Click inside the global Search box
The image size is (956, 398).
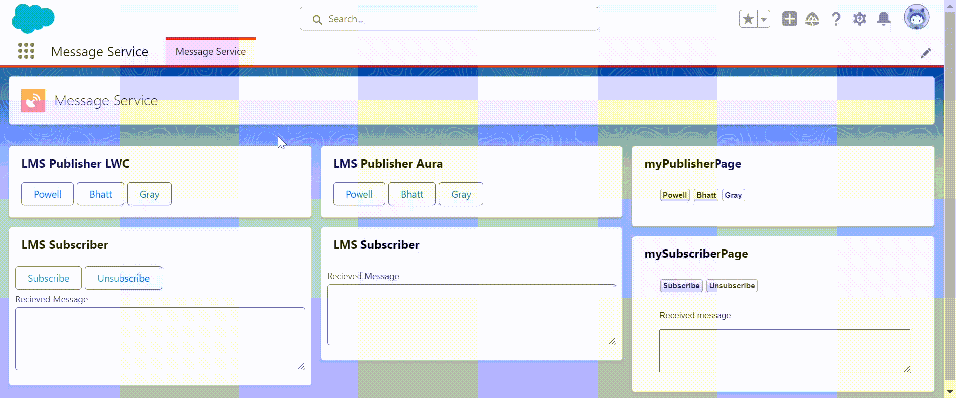tap(448, 19)
